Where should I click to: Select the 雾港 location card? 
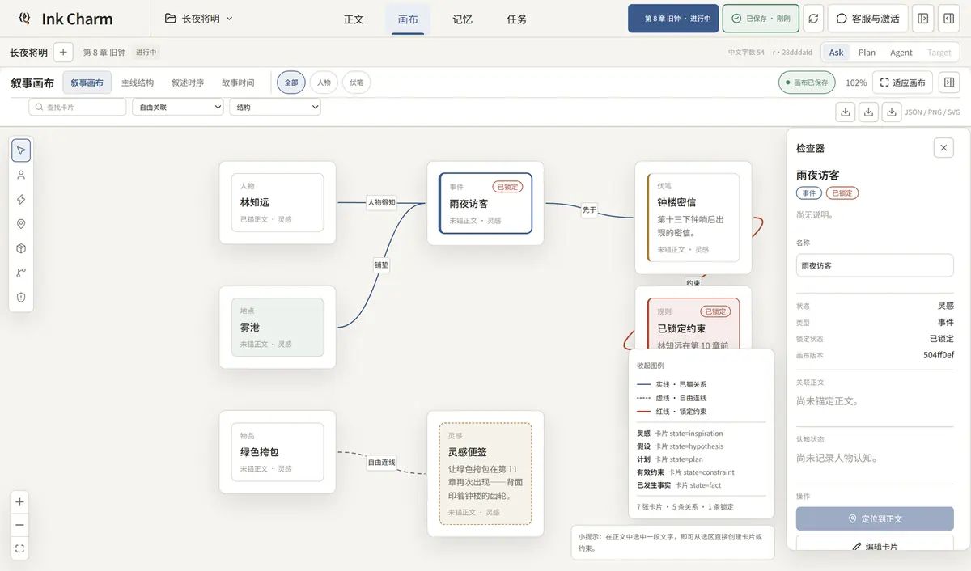click(278, 327)
